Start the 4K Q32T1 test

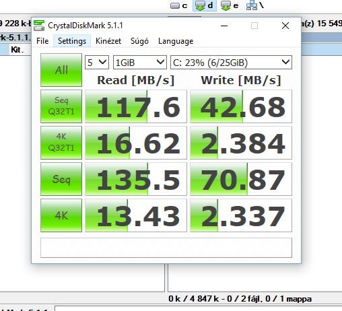coord(61,143)
